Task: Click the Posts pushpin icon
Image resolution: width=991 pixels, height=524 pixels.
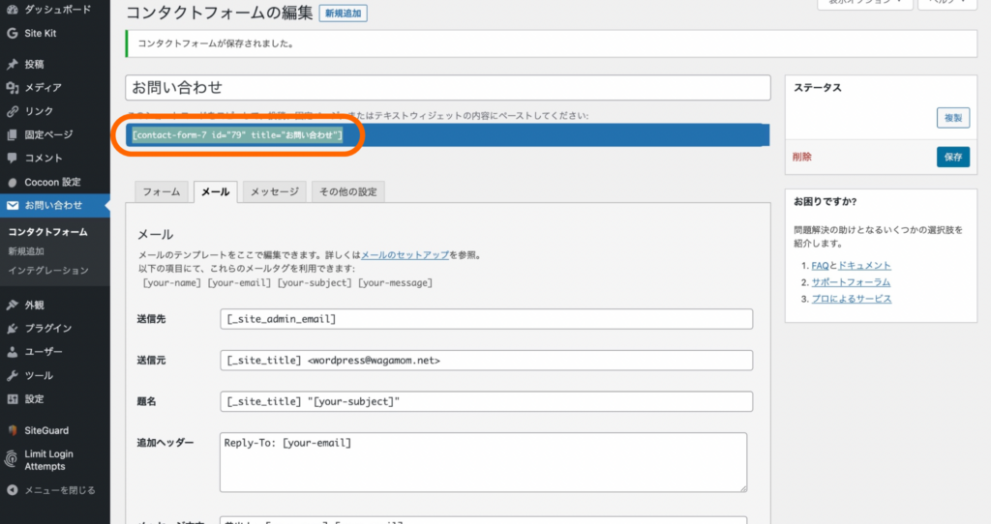Action: click(13, 65)
